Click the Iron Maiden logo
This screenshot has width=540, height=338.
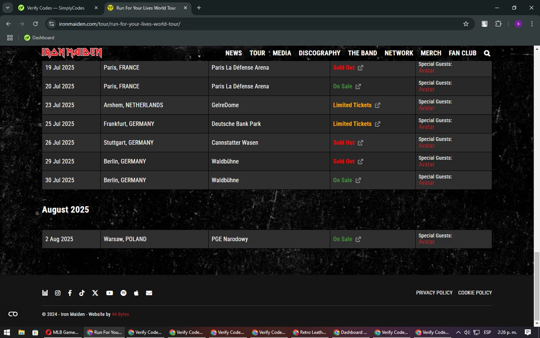pyautogui.click(x=72, y=53)
